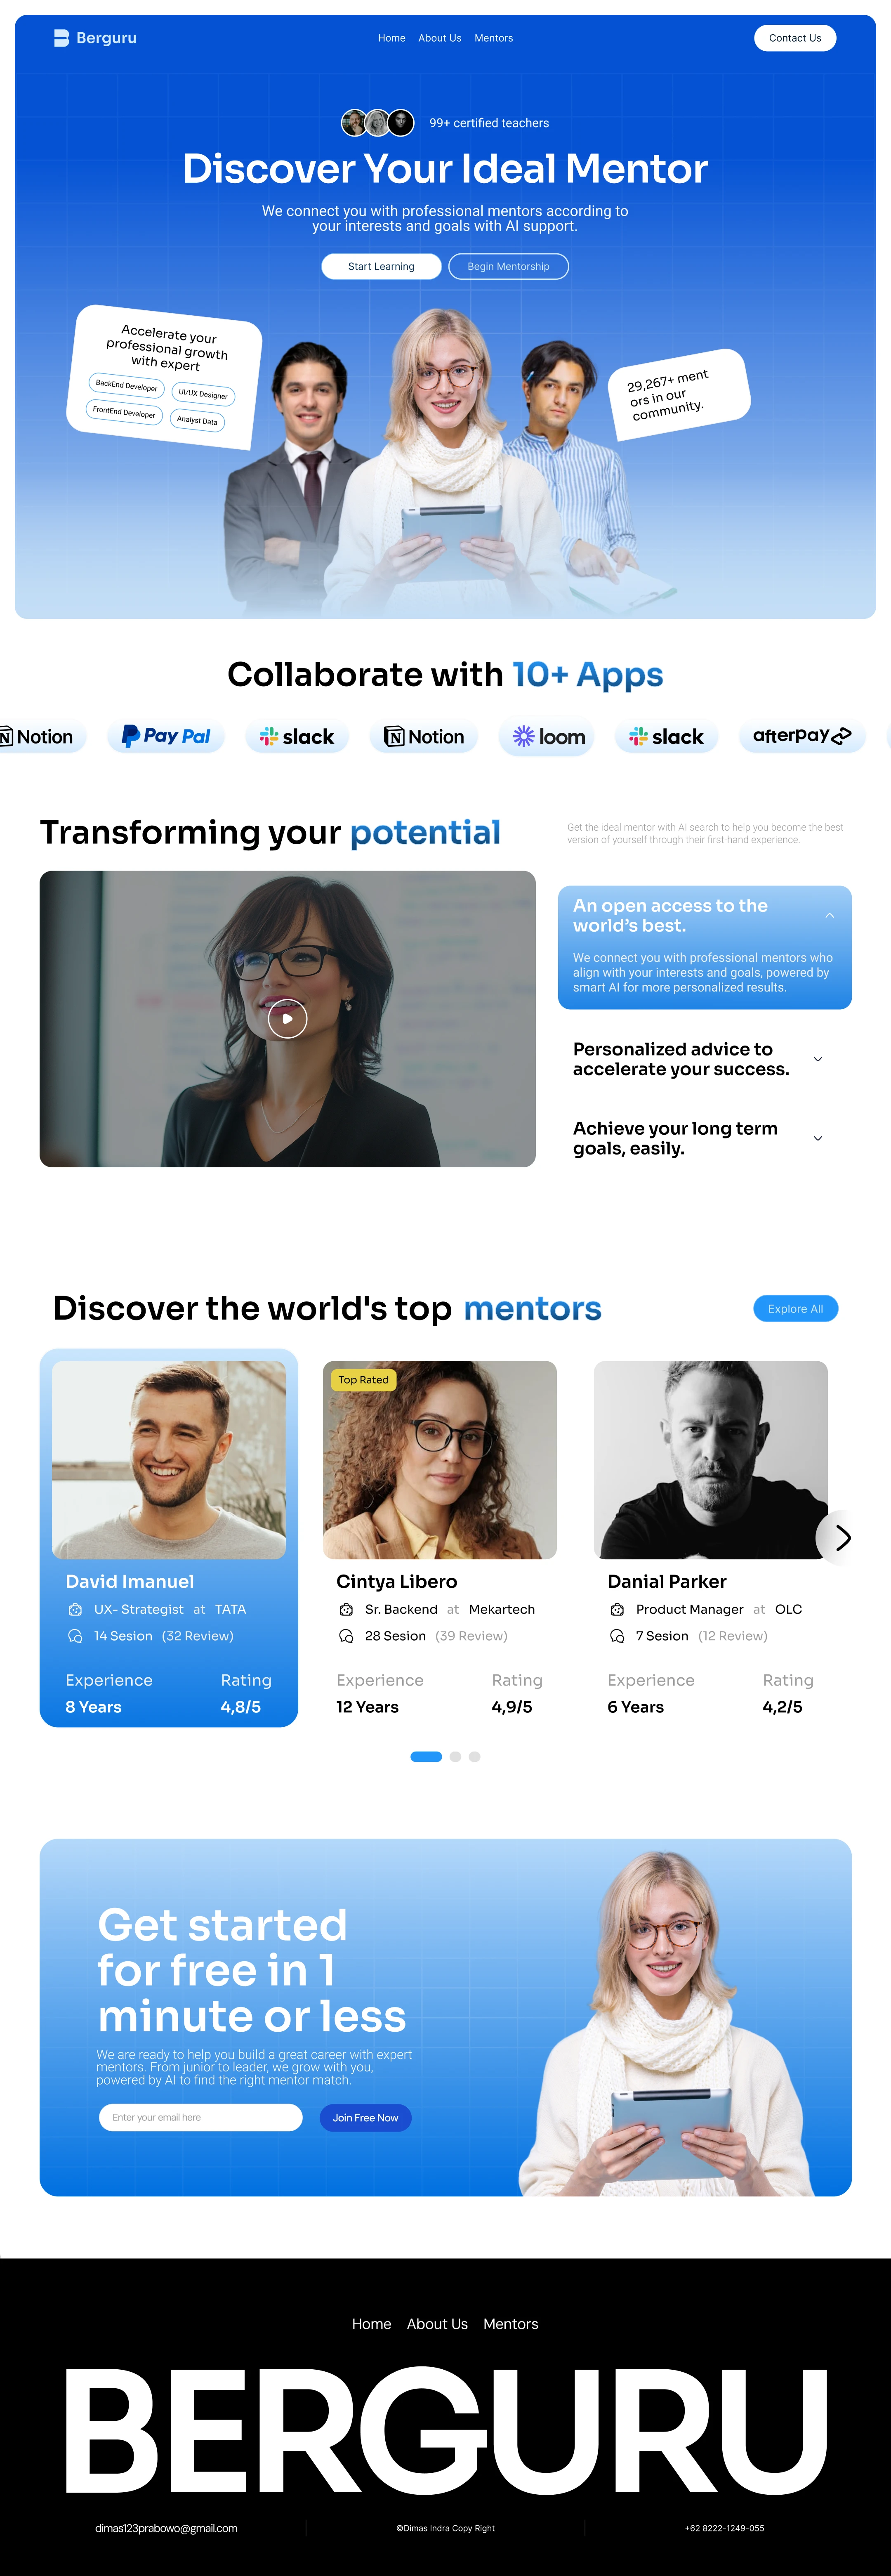Click the Berguru logo icon in header
The height and width of the screenshot is (2576, 891).
coord(61,38)
